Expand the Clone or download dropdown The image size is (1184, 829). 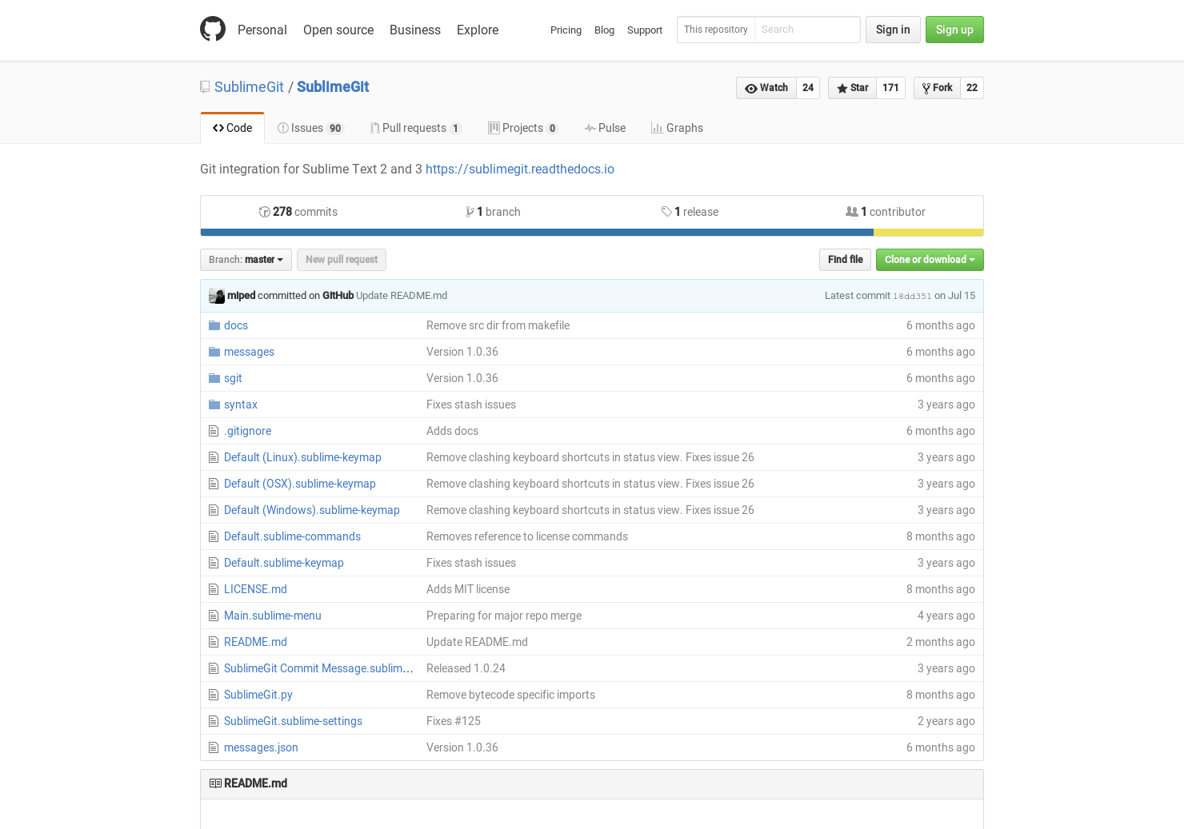coord(930,260)
